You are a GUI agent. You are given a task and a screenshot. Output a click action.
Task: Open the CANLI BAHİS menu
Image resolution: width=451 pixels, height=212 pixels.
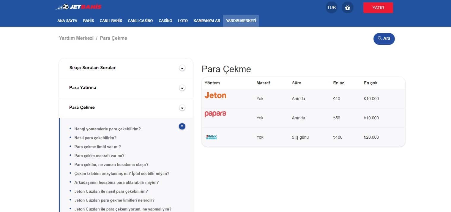111,21
